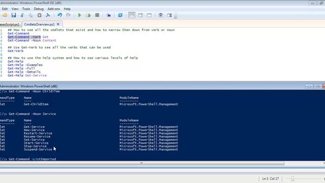Click the first comment line about cmdlets
The width and height of the screenshot is (325, 183).
[x=91, y=30]
